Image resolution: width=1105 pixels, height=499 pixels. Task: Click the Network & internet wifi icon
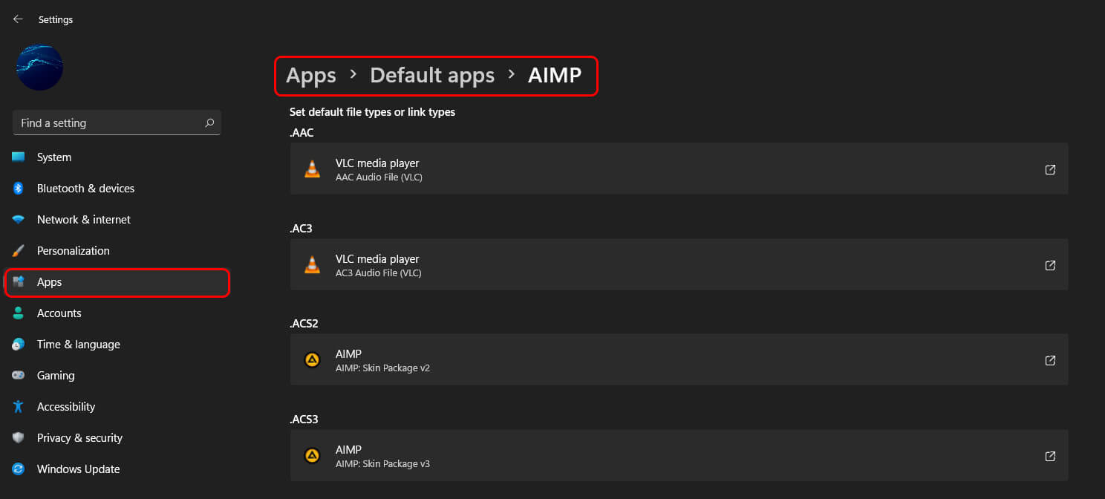pyautogui.click(x=19, y=220)
